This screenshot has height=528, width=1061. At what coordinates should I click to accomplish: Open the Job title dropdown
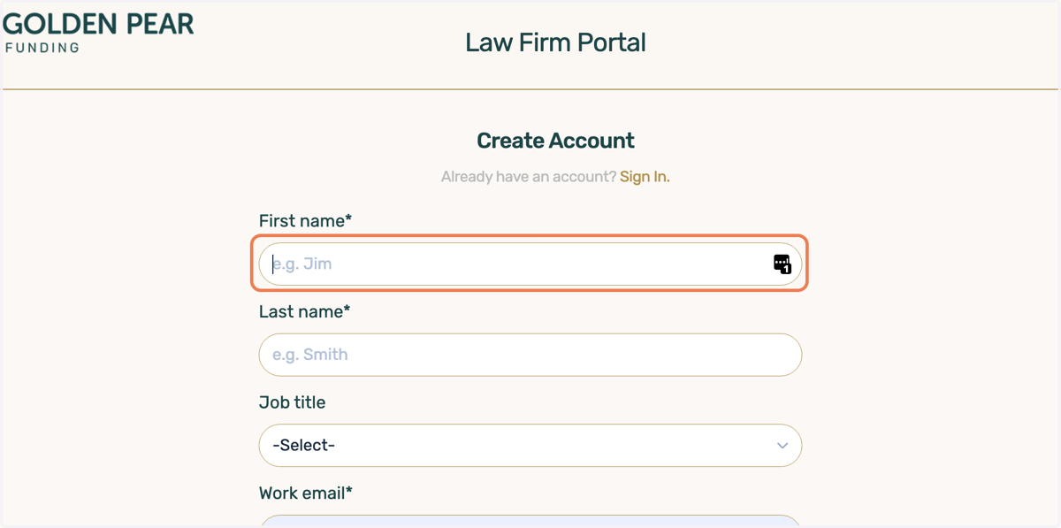[530, 445]
